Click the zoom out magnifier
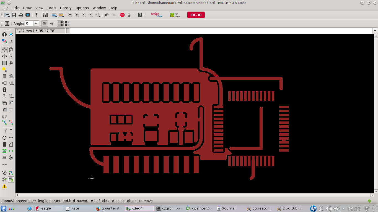Image resolution: width=378 pixels, height=212 pixels. point(84,15)
